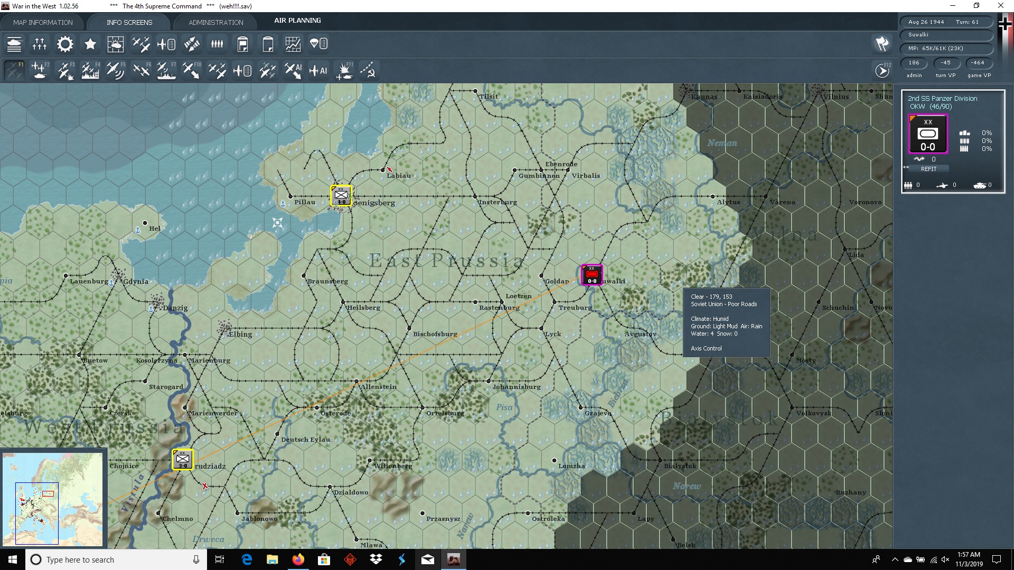Image resolution: width=1014 pixels, height=570 pixels.
Task: Click the -464 game VP value
Action: (x=978, y=63)
